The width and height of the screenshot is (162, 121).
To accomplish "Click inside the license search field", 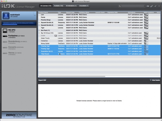I will [x=133, y=6].
